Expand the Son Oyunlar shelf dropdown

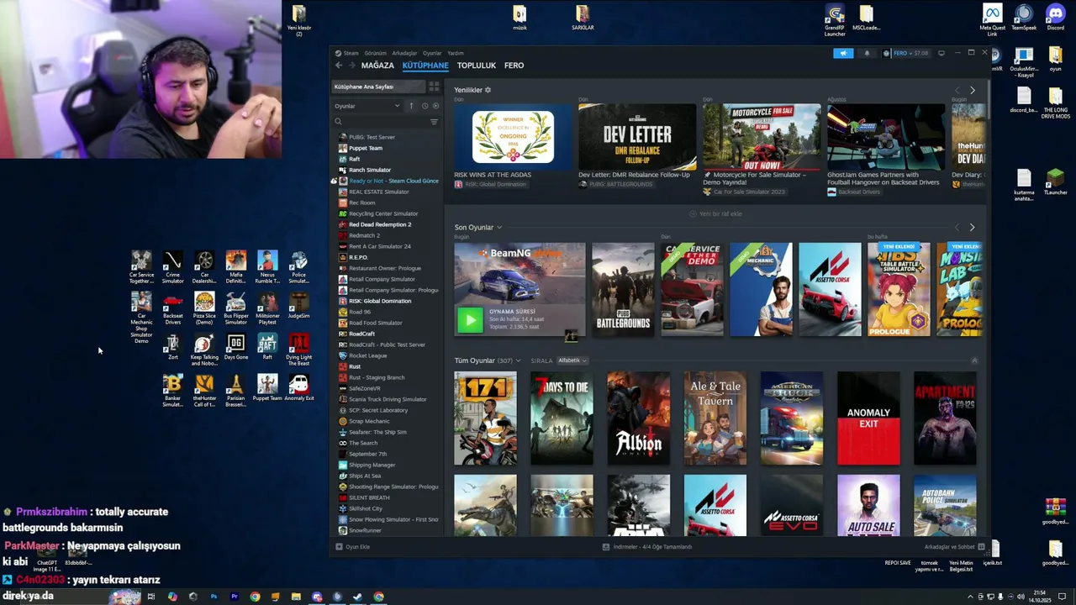498,227
